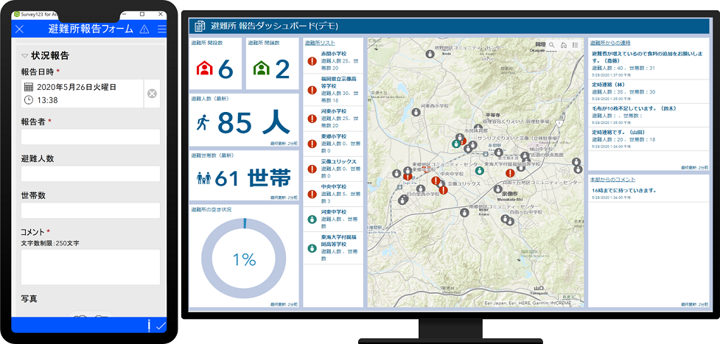Image resolution: width=720 pixels, height=344 pixels.
Task: Click the red alert icon beside 赤間小学校
Action: pos(312,60)
